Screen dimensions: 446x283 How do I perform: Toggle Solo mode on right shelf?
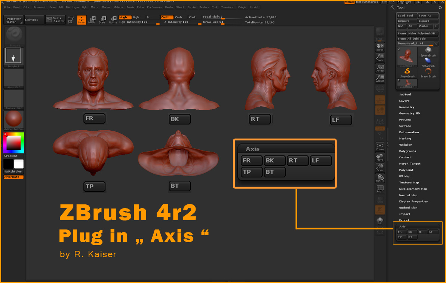(380, 220)
